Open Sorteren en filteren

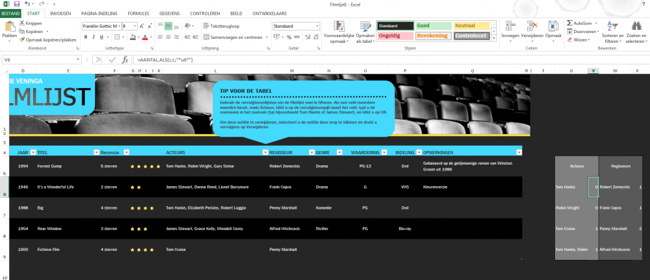tap(612, 32)
